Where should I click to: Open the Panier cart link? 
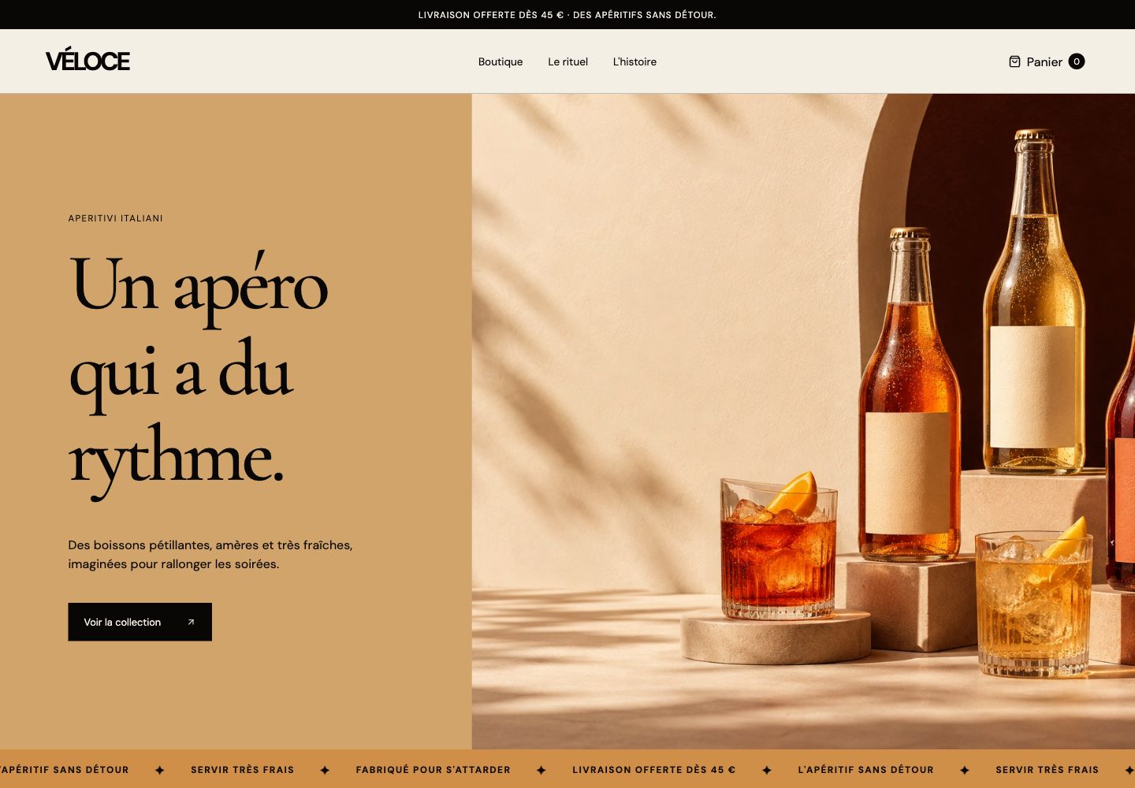(1047, 61)
